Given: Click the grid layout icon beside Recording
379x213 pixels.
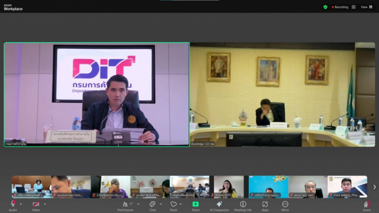Looking at the screenshot, I should click(x=354, y=7).
